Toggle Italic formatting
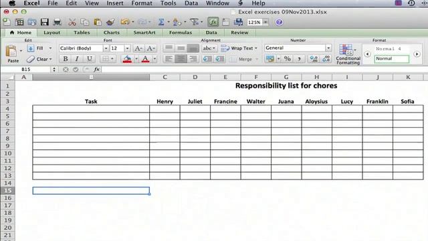The image size is (428, 241). point(78,59)
